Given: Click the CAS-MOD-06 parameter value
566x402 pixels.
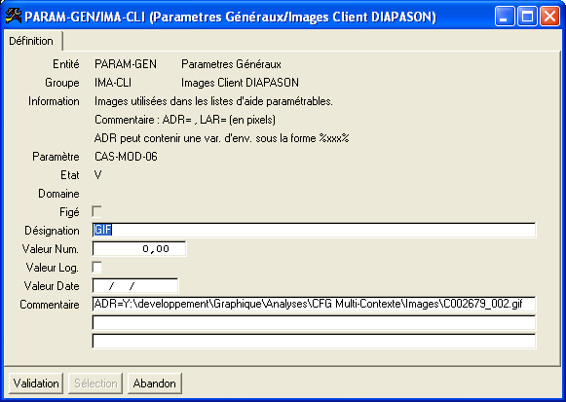Looking at the screenshot, I should [x=126, y=157].
